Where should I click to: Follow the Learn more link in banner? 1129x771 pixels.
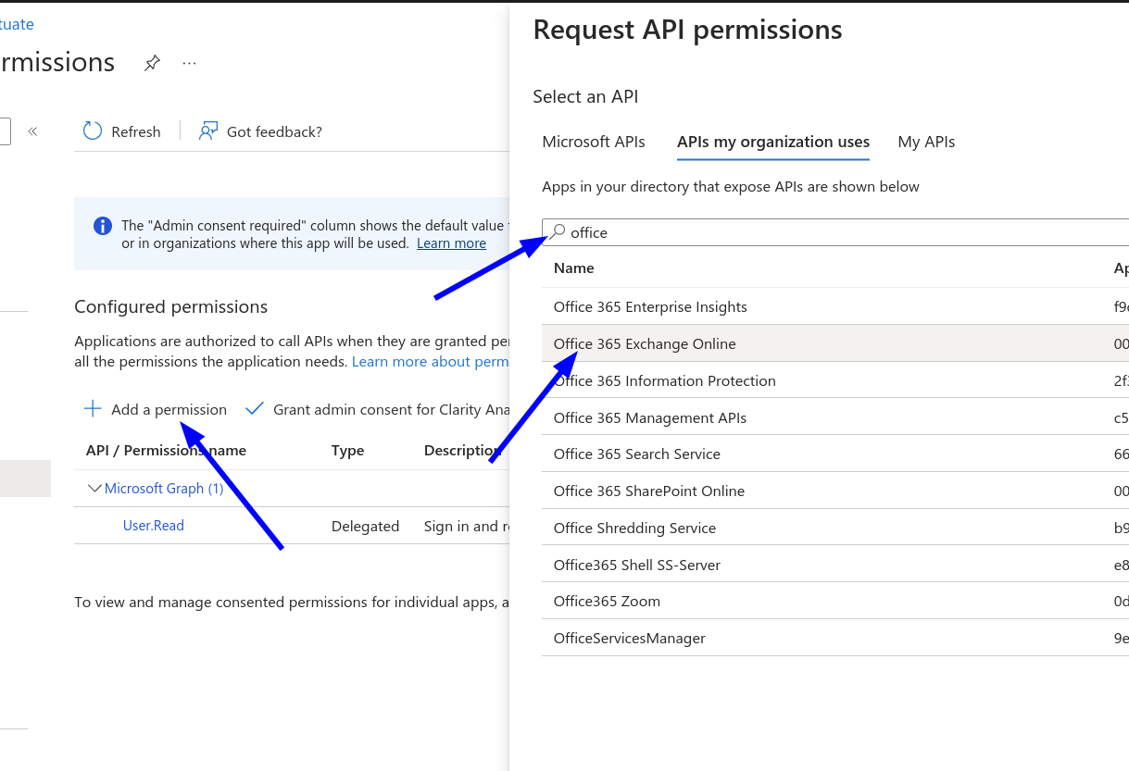tap(451, 243)
